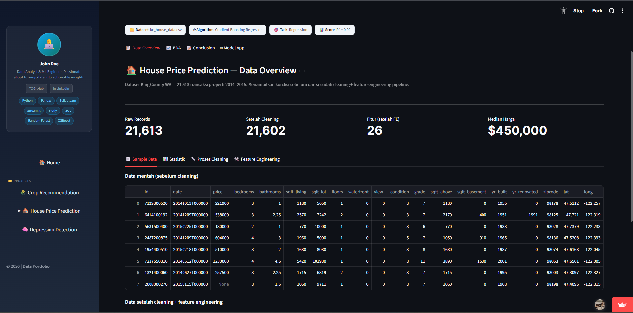The image size is (633, 313).
Task: Click the Pandas skill tag
Action: click(46, 101)
